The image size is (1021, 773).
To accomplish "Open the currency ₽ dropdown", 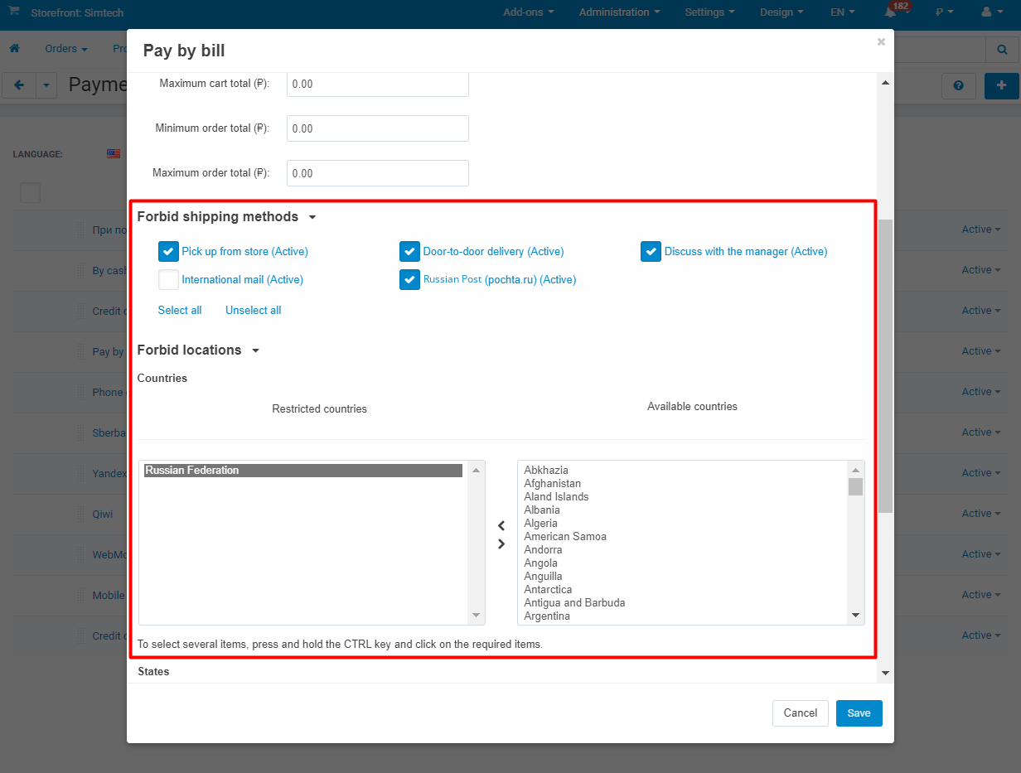I will coord(944,12).
